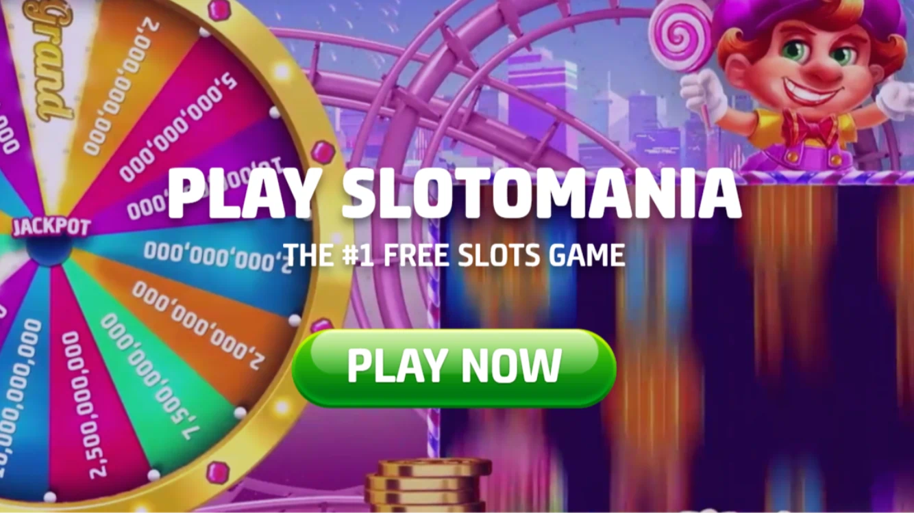
Task: Click the #1 FREE SLOTS GAME tagline
Action: pyautogui.click(x=454, y=255)
